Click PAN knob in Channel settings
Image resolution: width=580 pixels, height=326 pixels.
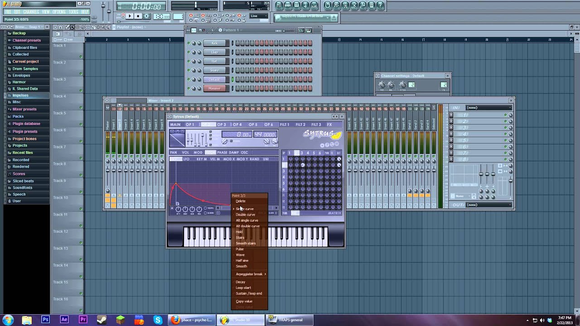tap(382, 85)
